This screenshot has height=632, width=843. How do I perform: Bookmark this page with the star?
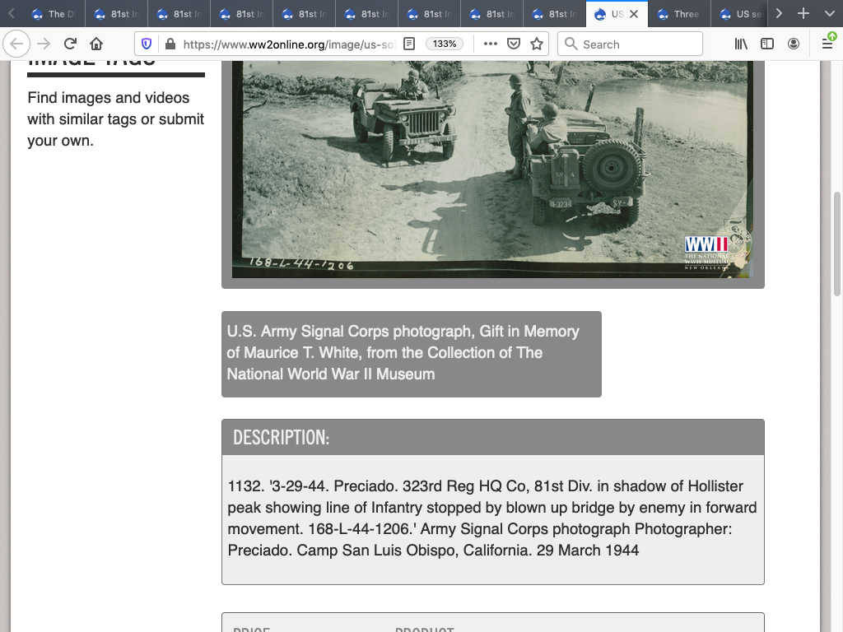point(537,44)
